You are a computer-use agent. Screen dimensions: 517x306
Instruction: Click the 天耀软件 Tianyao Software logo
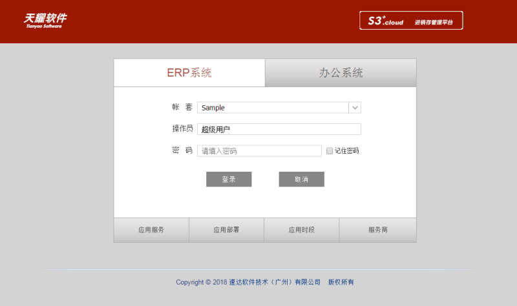tap(45, 20)
